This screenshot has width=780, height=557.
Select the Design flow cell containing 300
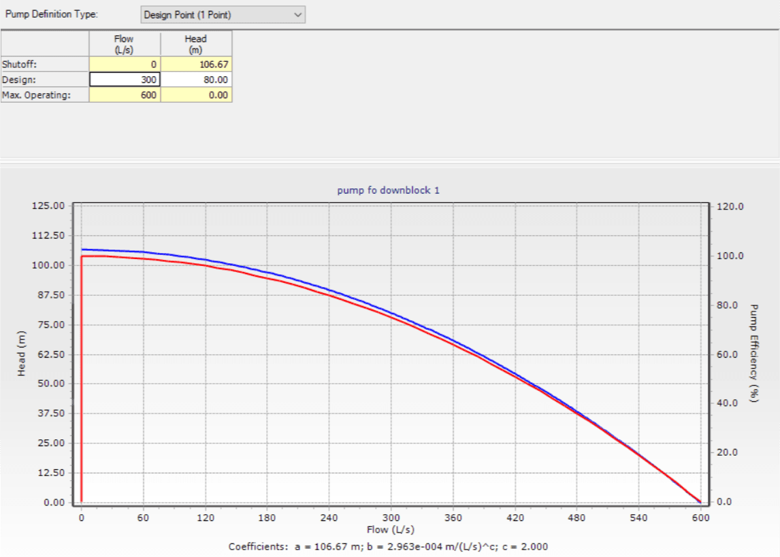pos(125,80)
